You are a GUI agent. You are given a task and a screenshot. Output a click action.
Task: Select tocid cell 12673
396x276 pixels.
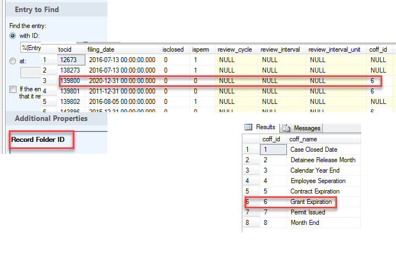[x=71, y=60]
